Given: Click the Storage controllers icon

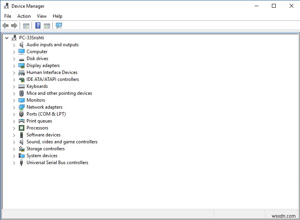Looking at the screenshot, I should point(22,149).
